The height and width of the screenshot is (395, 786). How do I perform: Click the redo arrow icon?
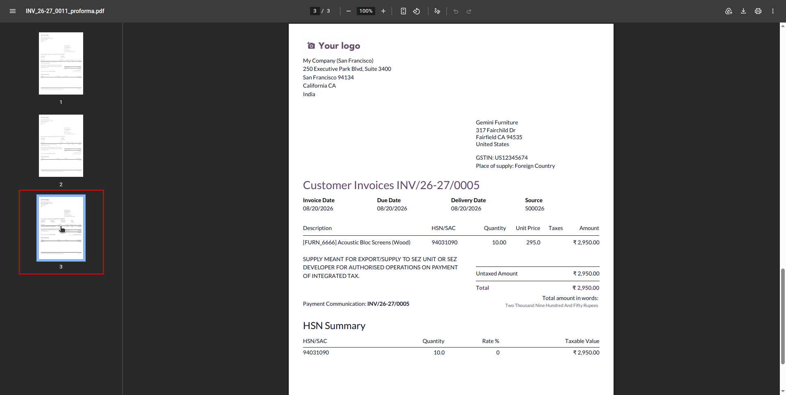pos(469,11)
